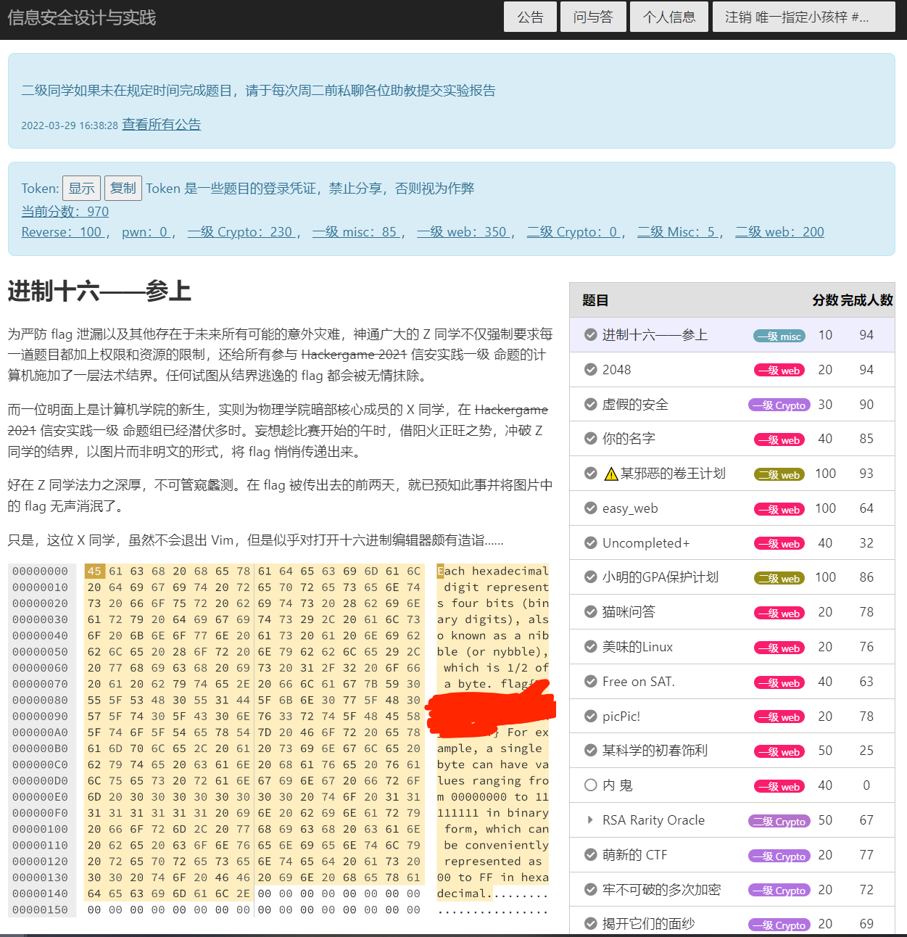Viewport: 907px width, 937px height.
Task: Click the 一级 web badge next to picPic!
Action: pos(779,717)
